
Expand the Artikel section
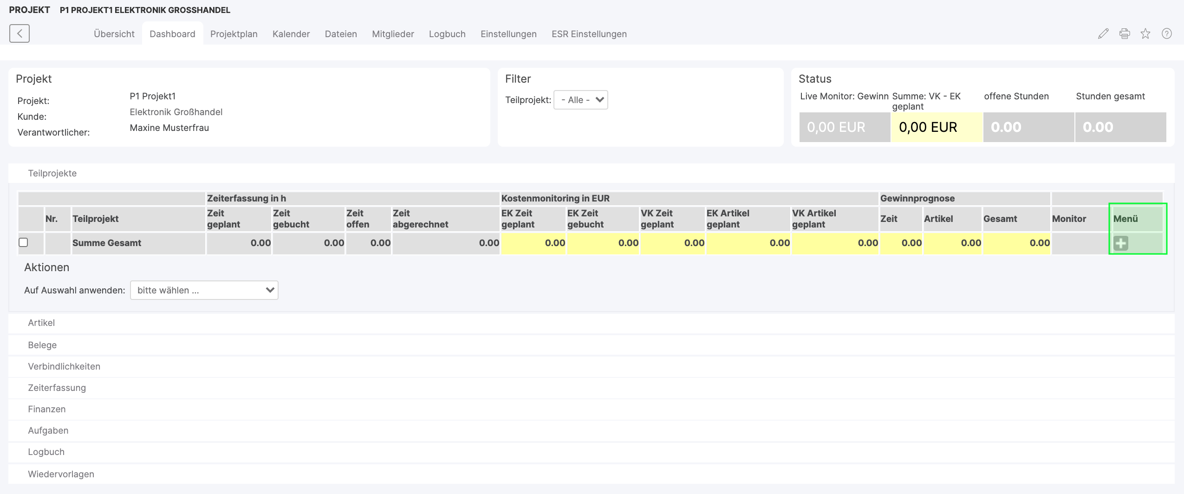coord(41,323)
